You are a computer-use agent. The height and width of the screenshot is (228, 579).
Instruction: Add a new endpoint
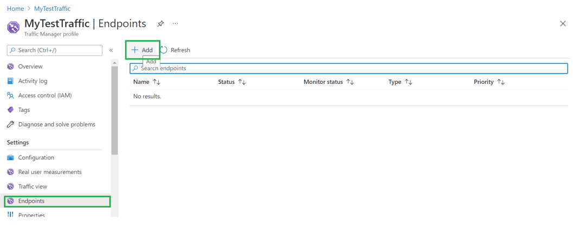(x=143, y=50)
